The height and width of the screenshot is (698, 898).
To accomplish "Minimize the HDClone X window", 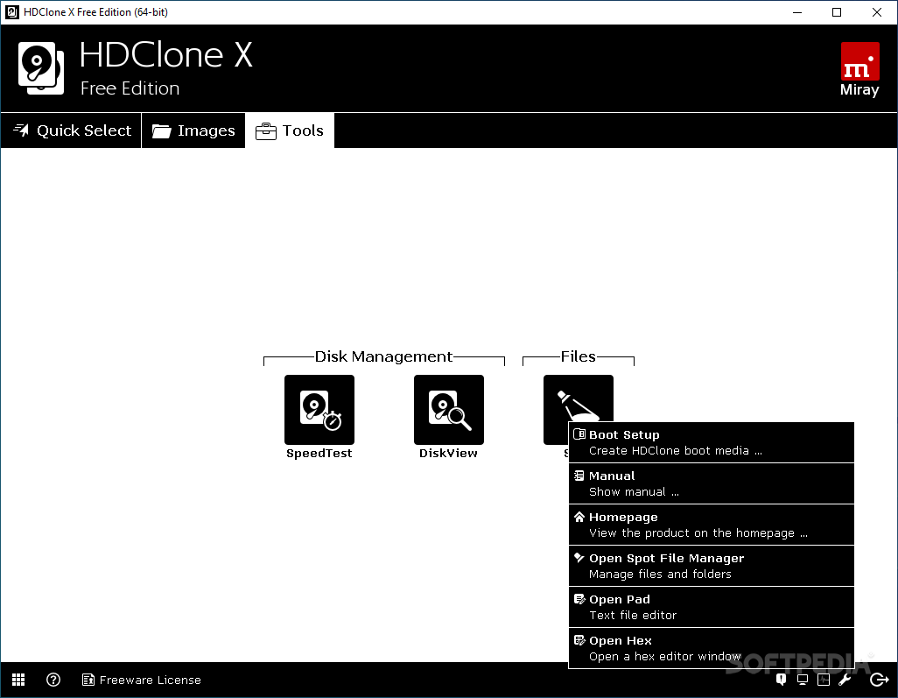I will [x=797, y=12].
